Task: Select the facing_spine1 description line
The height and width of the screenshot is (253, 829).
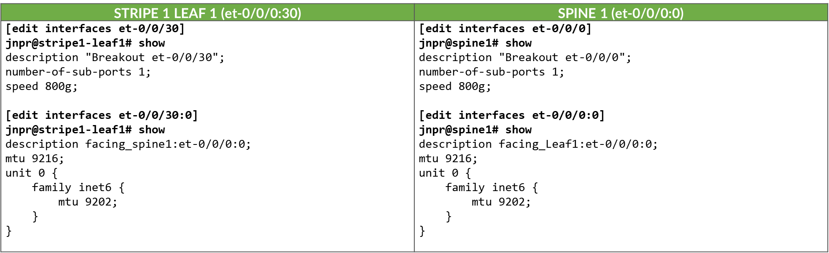Action: pos(128,144)
